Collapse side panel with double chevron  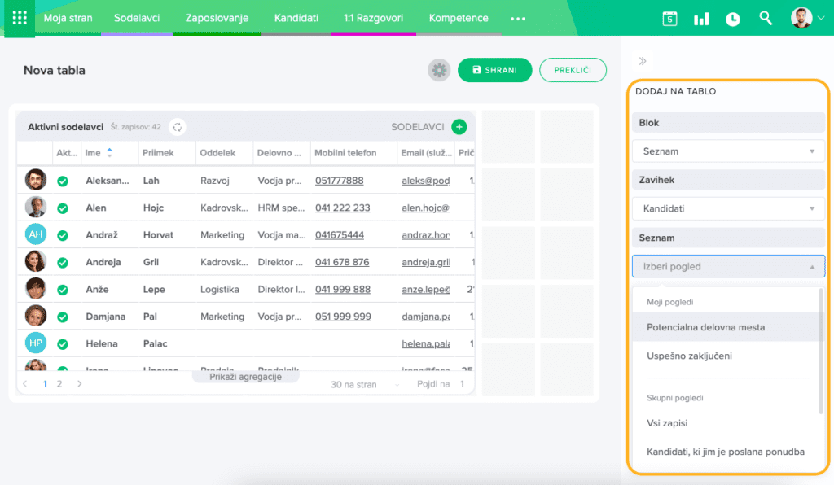643,61
